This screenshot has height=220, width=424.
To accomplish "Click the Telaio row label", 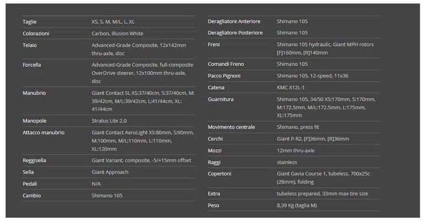I will pos(30,45).
